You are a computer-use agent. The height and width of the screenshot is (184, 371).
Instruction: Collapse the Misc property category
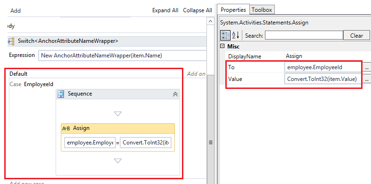point(223,46)
